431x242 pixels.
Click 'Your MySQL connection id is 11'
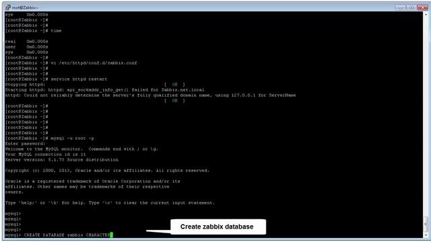tap(45, 155)
